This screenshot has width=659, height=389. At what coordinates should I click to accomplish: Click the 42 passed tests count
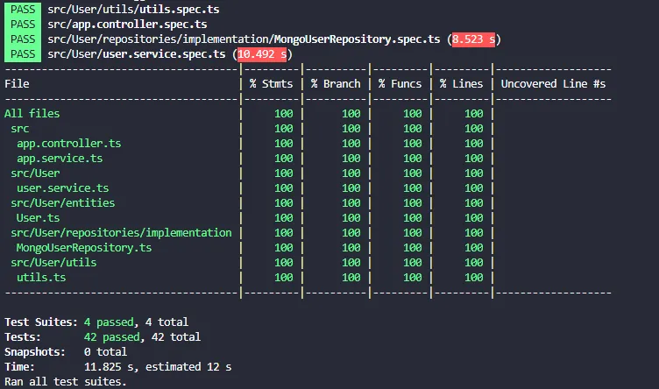click(112, 337)
